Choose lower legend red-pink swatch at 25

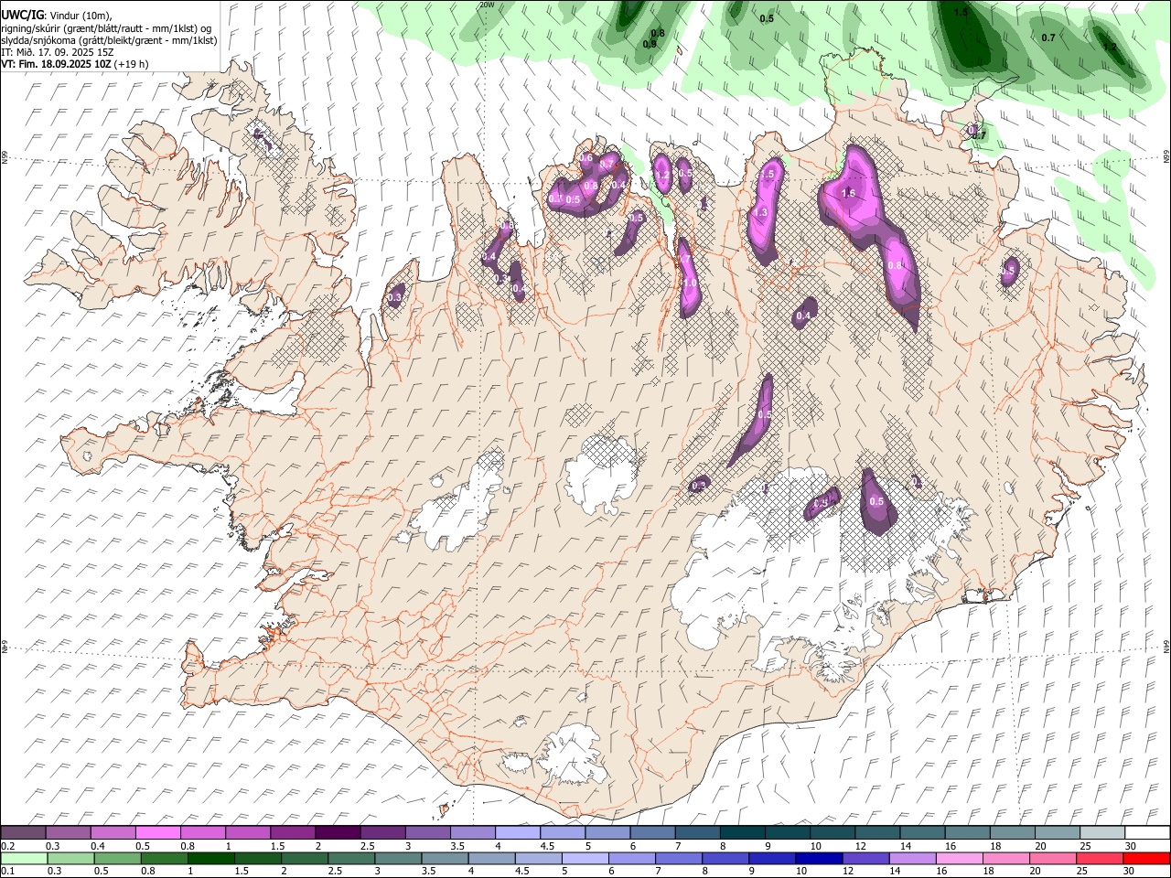[1098, 858]
